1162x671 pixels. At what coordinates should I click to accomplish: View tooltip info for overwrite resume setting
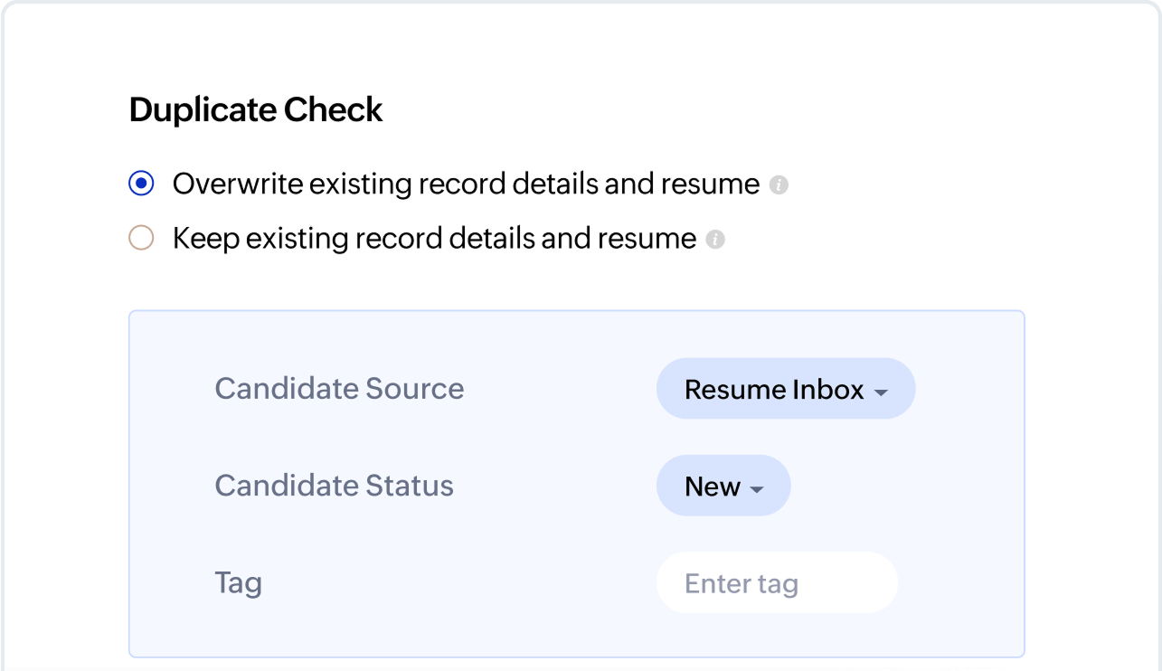click(779, 184)
